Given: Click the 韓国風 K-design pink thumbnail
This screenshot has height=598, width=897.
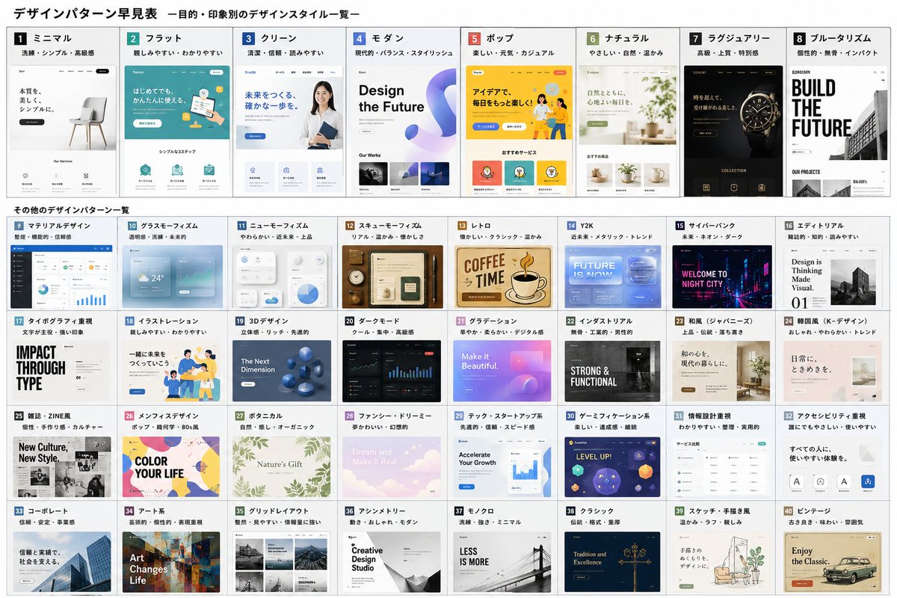Looking at the screenshot, I should [x=834, y=372].
